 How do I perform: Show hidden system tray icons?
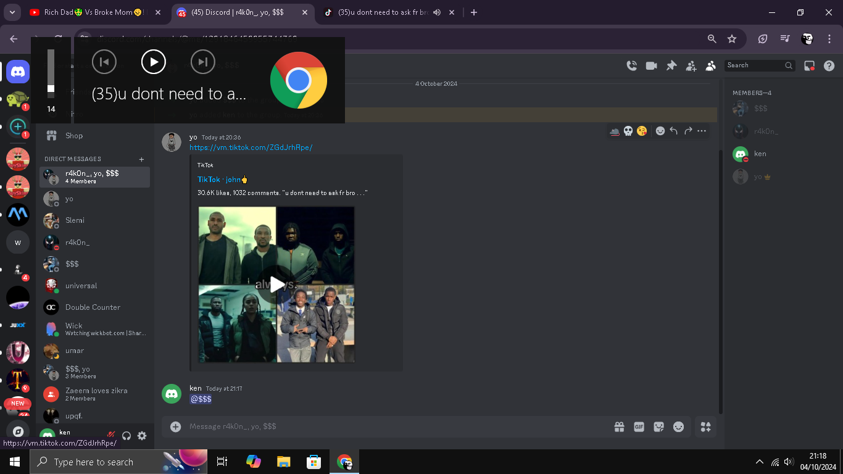(x=760, y=462)
